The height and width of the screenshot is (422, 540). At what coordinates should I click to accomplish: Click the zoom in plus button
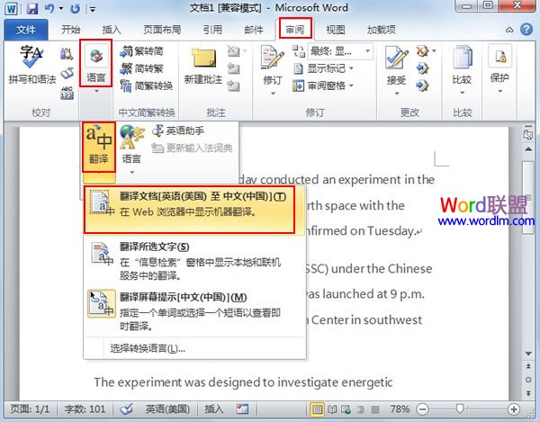(x=514, y=409)
